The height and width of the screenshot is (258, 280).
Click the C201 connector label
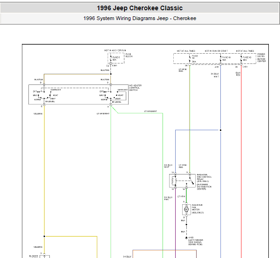[115, 66]
